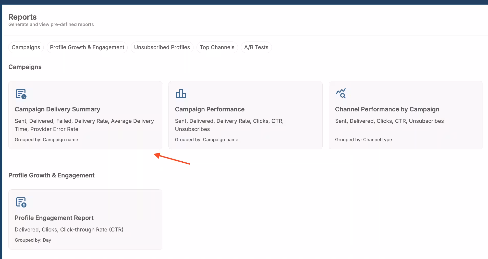This screenshot has width=488, height=259.
Task: Click the 'Generate and view pre-defined reports' subtitle
Action: click(51, 24)
